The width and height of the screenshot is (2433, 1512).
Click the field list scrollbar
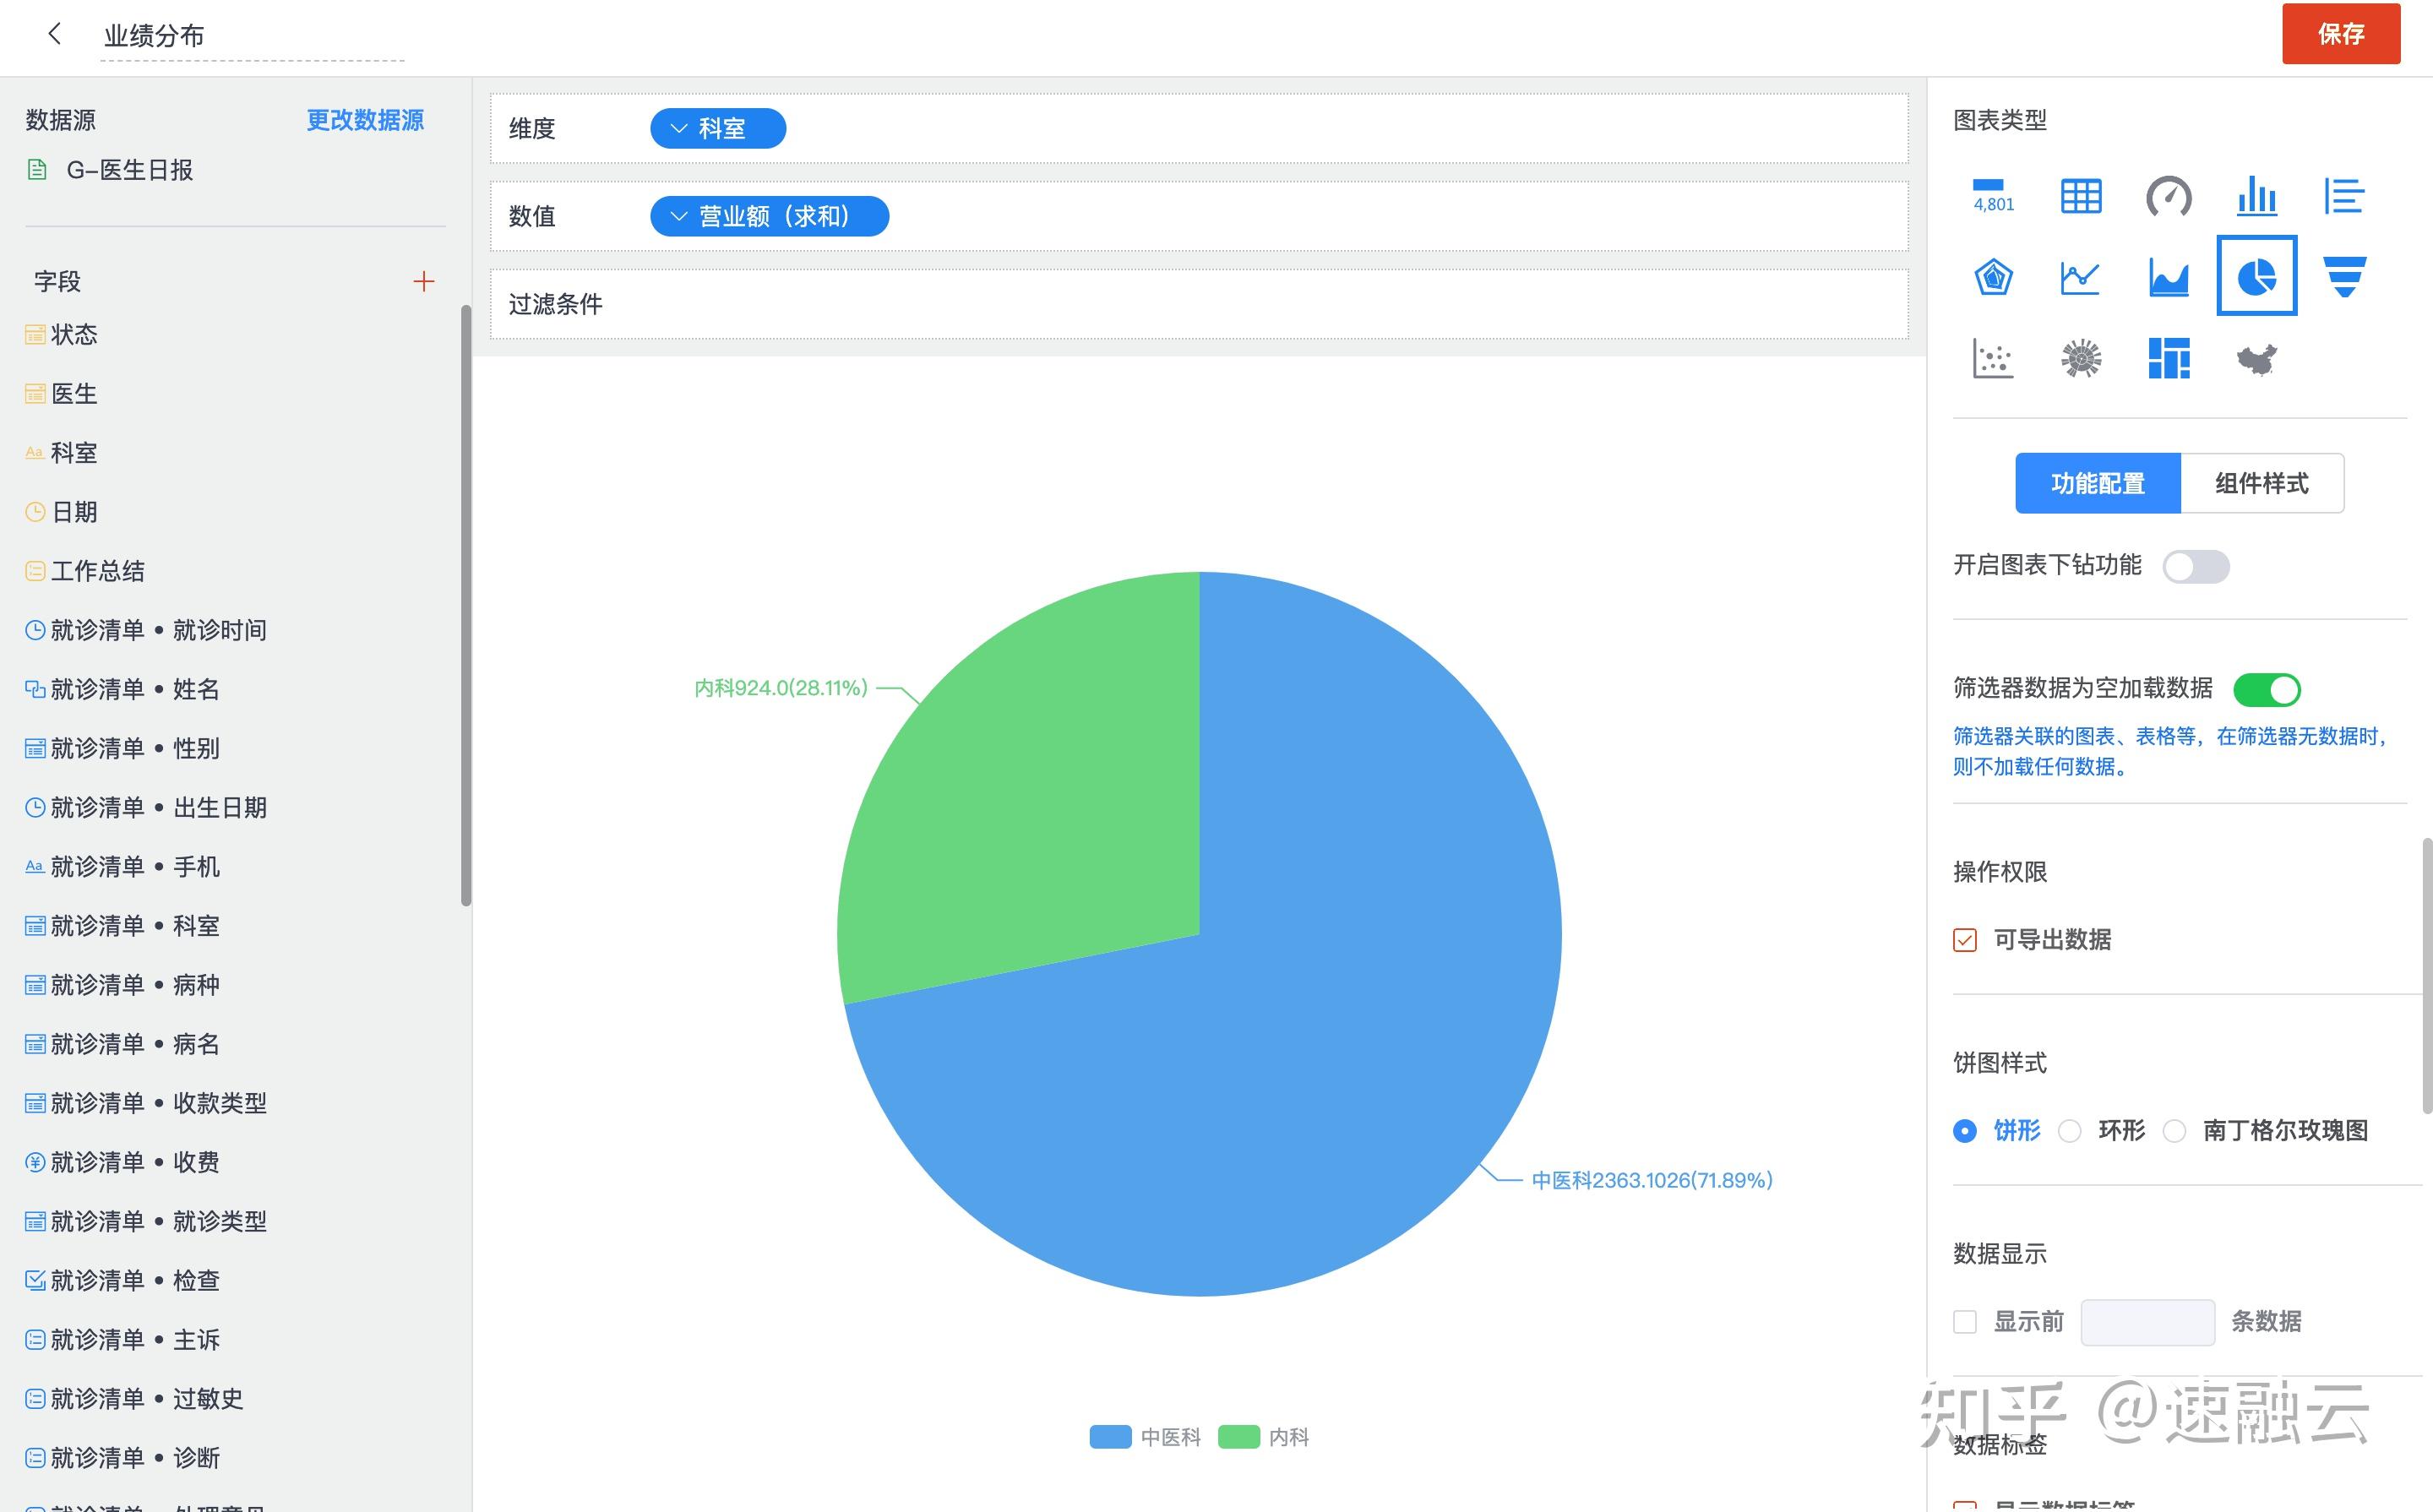(x=466, y=605)
